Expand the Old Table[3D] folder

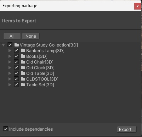[x=10, y=73]
